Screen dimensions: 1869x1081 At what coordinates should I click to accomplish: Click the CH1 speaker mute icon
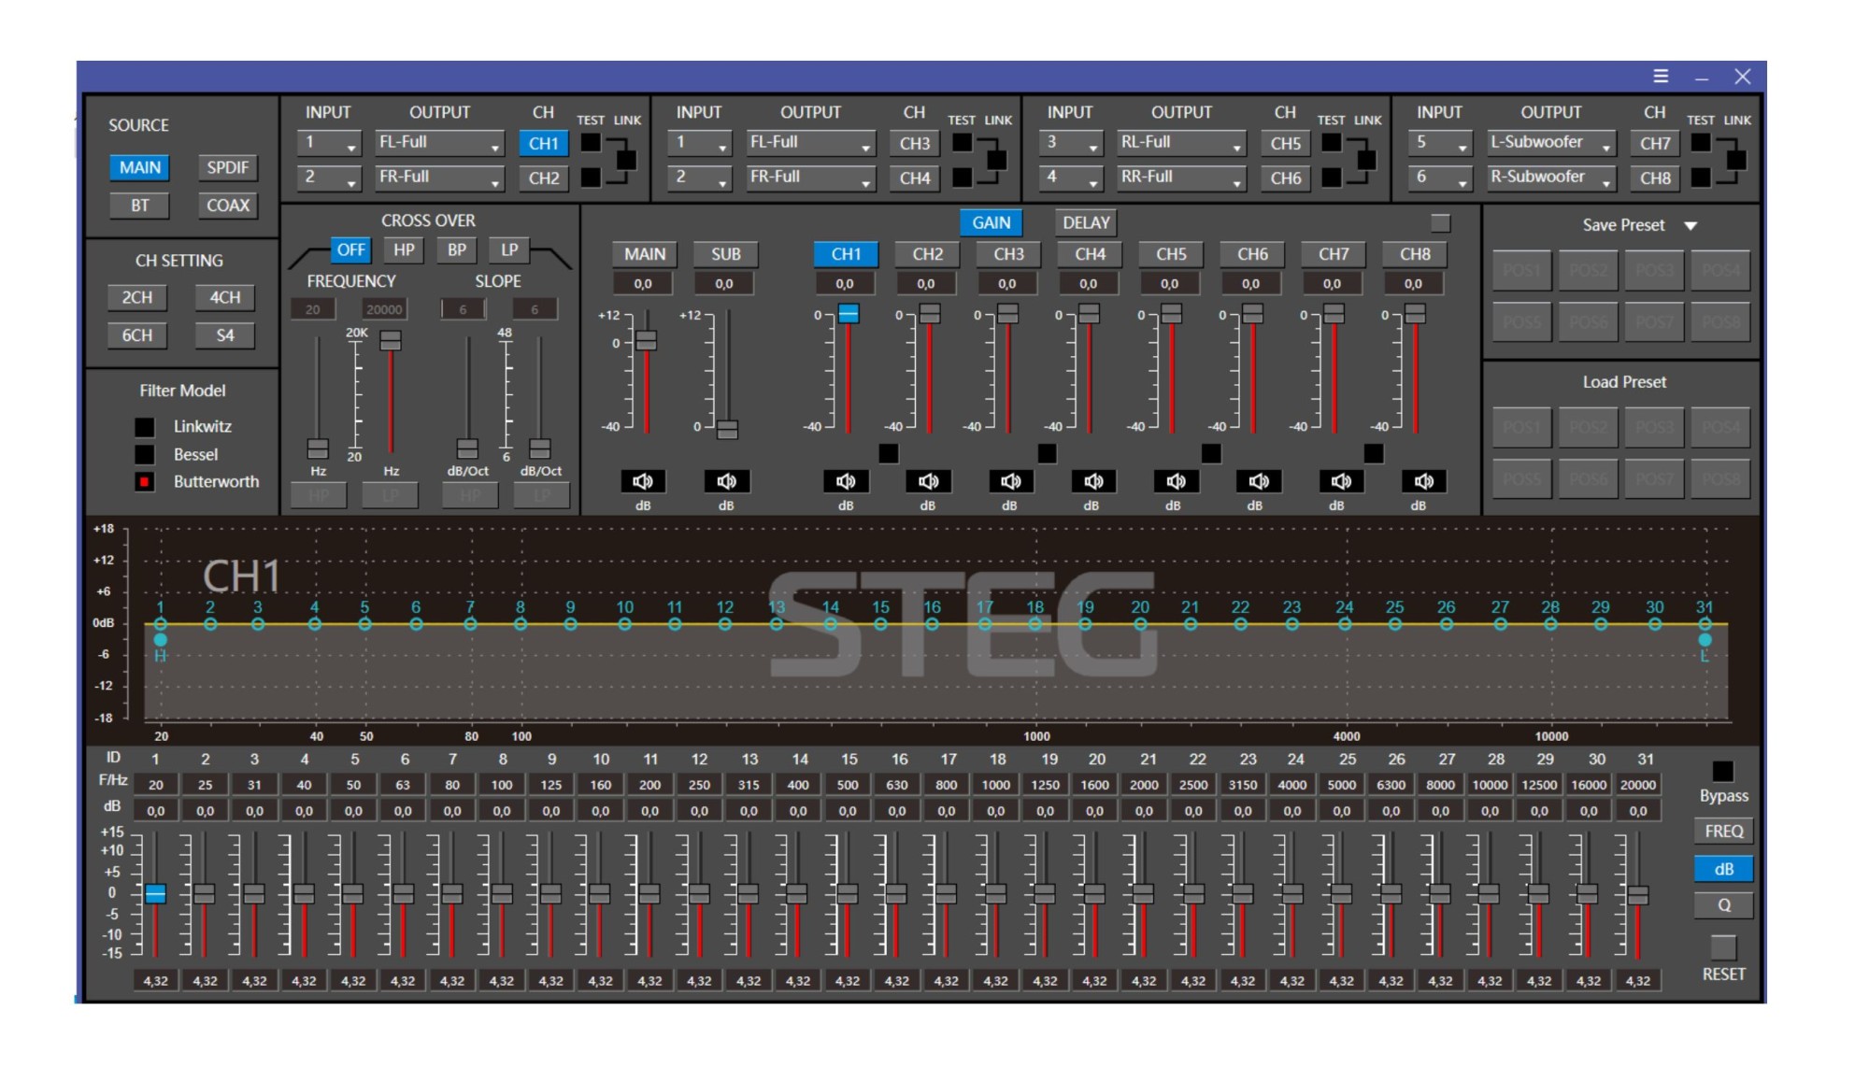pos(846,481)
